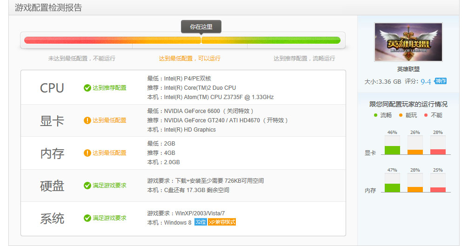Viewport: 468px width, 246px height.
Task: Click the green checkmark icon in 硬盘 row
Action: [87, 186]
